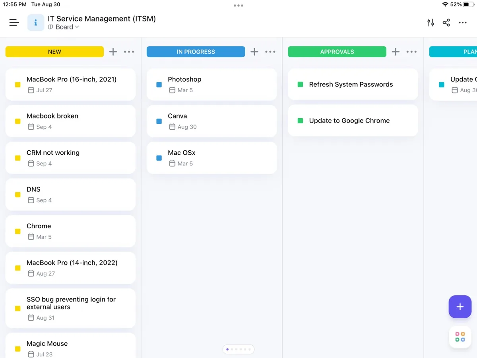The height and width of the screenshot is (358, 477).
Task: Tap status square of Canva task
Action: (159, 121)
